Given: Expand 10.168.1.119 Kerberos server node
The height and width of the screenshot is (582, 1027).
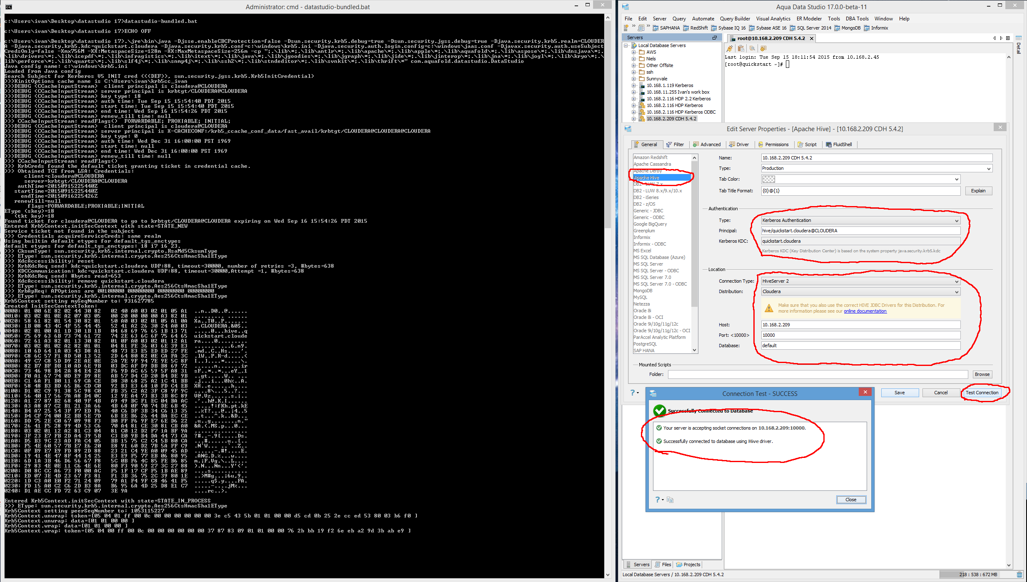Looking at the screenshot, I should tap(634, 85).
